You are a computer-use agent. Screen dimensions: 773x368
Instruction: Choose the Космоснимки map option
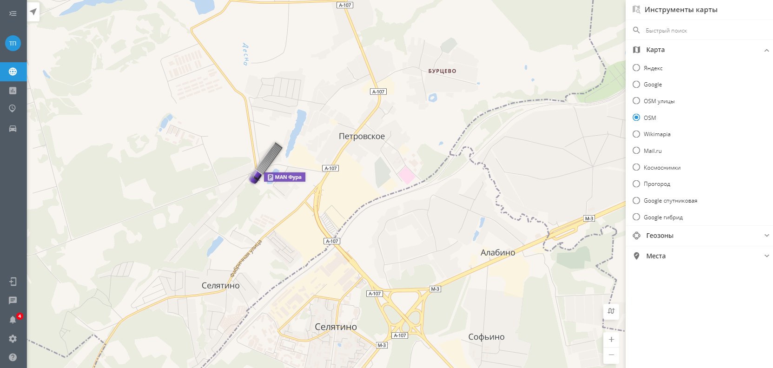(x=636, y=167)
